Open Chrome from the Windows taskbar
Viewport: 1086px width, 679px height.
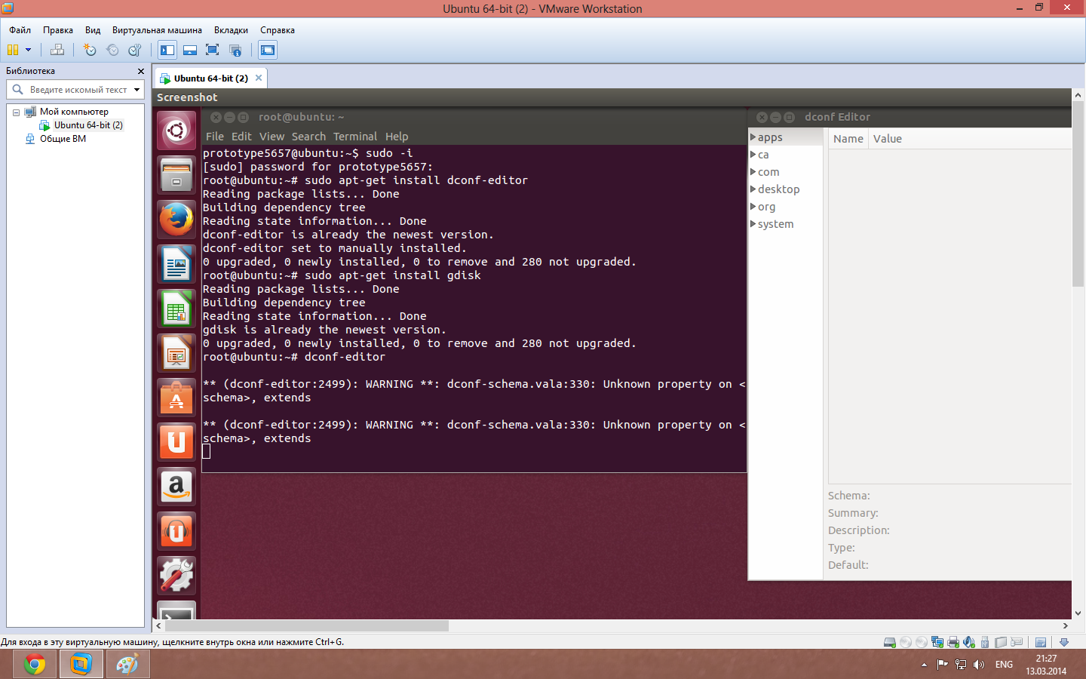[35, 665]
